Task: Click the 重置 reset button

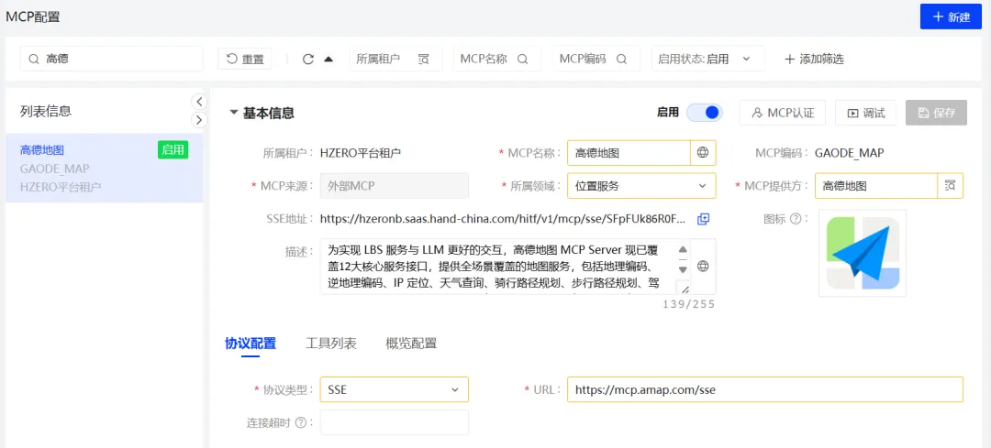Action: tap(245, 59)
